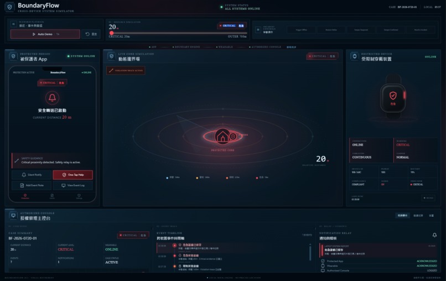
Task: Click the Protected Person App shield icon
Action: pyautogui.click(x=13, y=56)
